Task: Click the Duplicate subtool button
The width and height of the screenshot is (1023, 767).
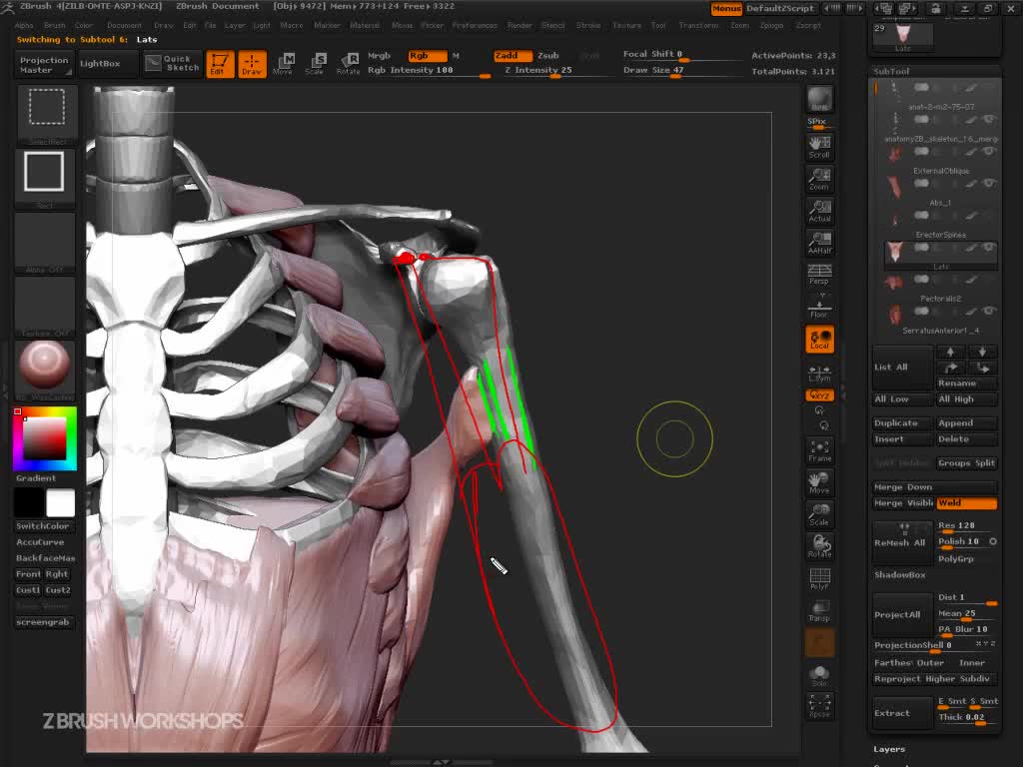Action: point(902,422)
